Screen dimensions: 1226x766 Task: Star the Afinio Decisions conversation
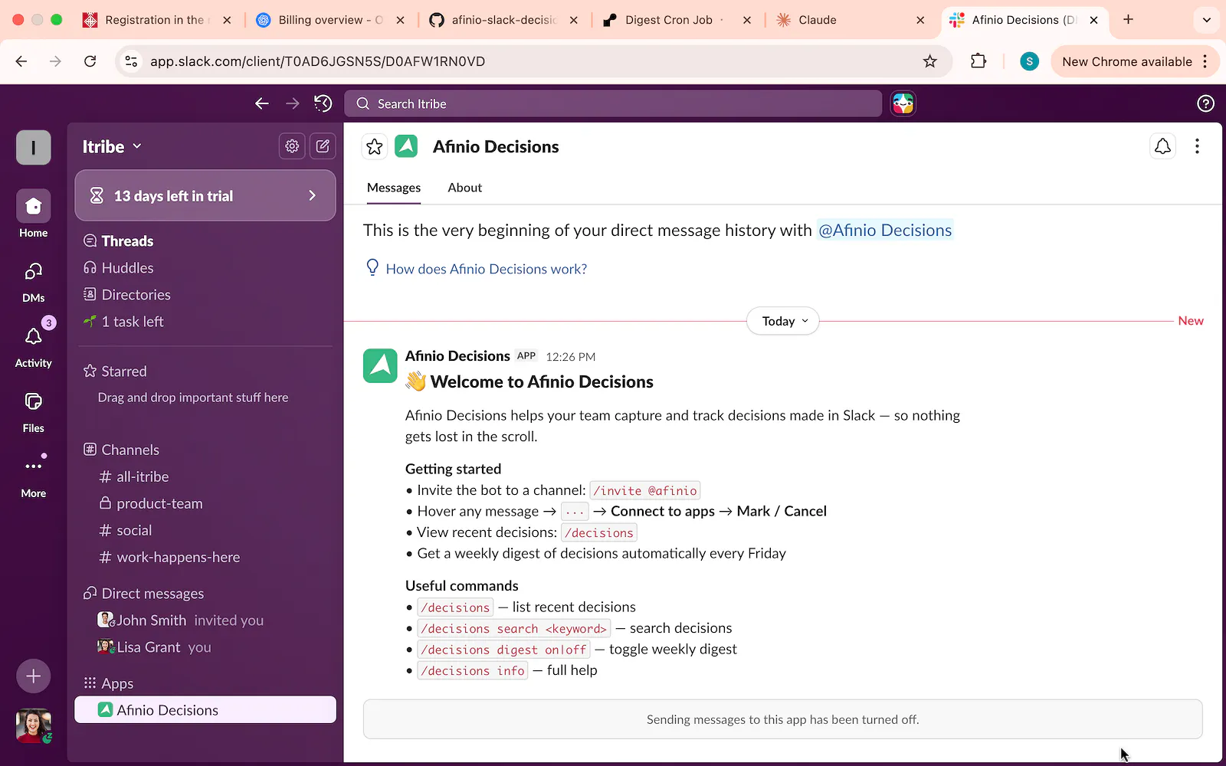pos(374,146)
